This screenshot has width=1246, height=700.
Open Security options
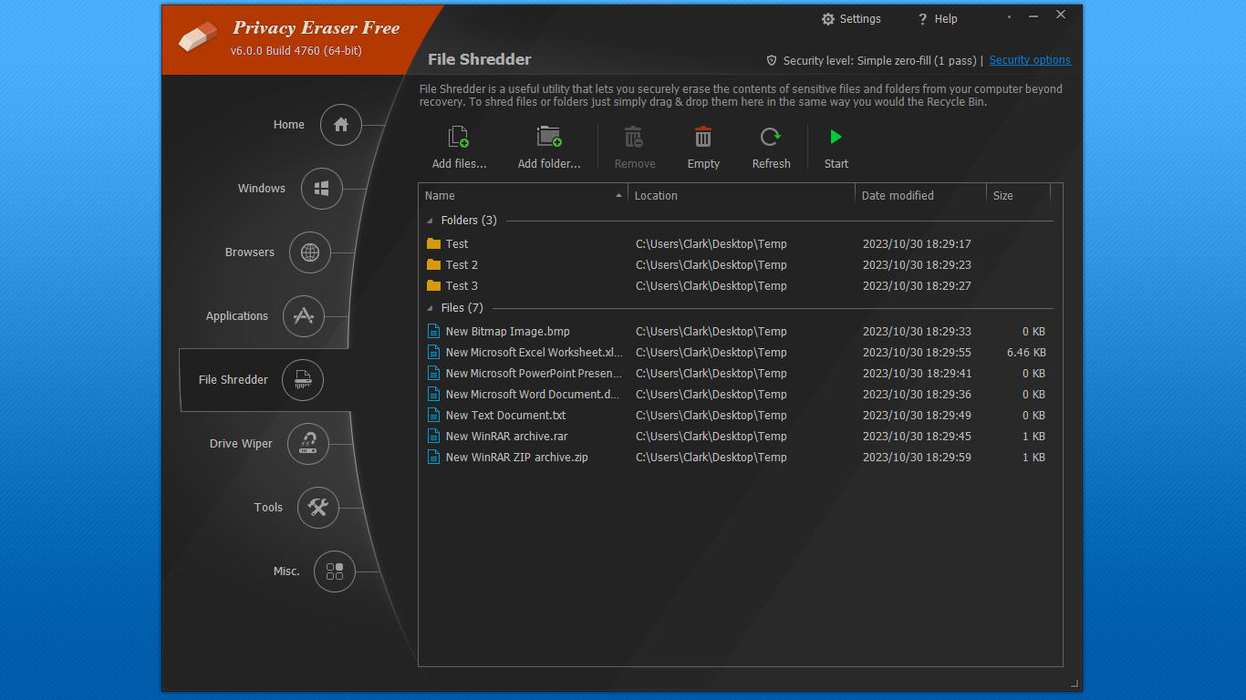pos(1029,60)
